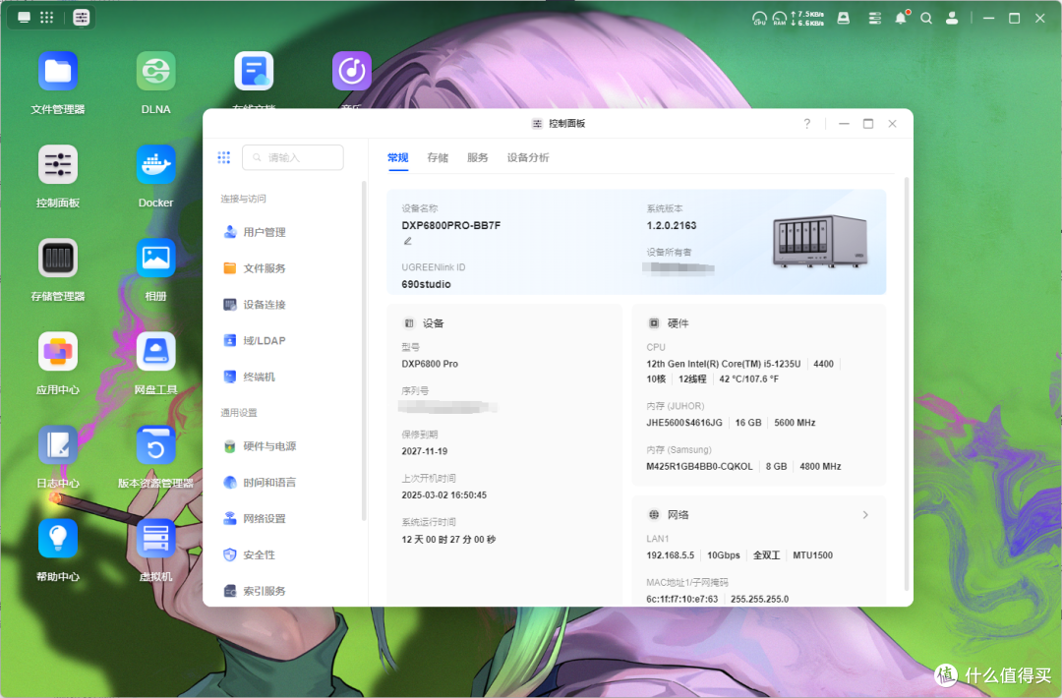Open the 文件管理器 desktop app
1062x698 pixels.
tap(58, 71)
